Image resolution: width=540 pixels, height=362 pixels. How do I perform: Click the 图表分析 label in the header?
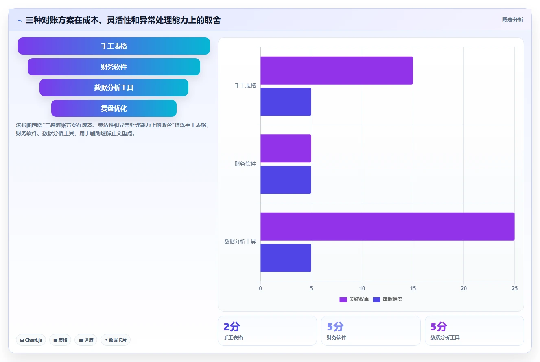pyautogui.click(x=512, y=20)
